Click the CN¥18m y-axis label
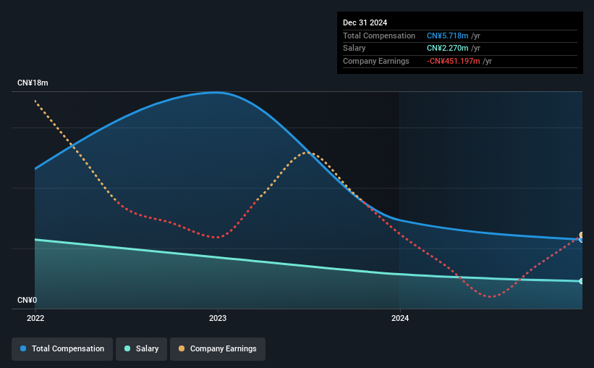The width and height of the screenshot is (594, 368). [x=33, y=83]
